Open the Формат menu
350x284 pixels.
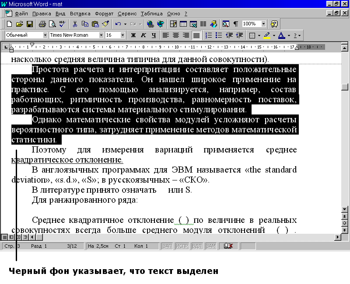104,14
